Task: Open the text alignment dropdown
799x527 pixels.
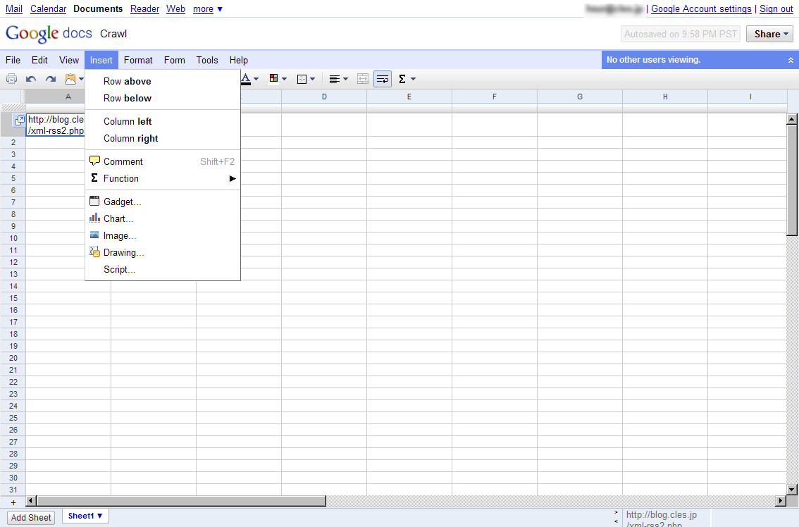Action: coord(339,79)
